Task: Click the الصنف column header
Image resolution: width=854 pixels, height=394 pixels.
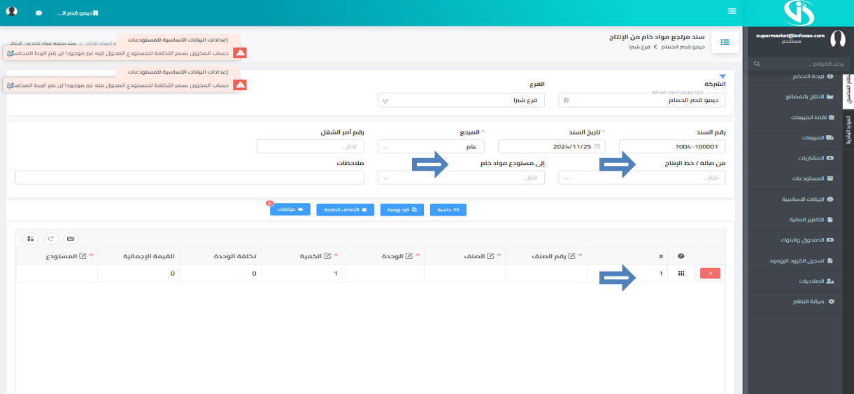Action: [x=466, y=256]
